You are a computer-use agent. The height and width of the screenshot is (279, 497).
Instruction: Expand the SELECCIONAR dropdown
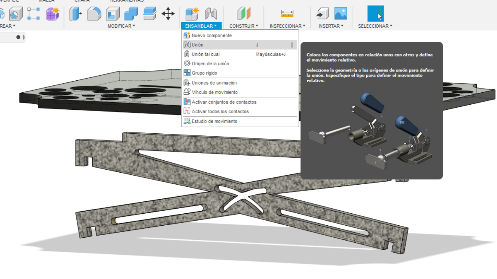click(375, 26)
